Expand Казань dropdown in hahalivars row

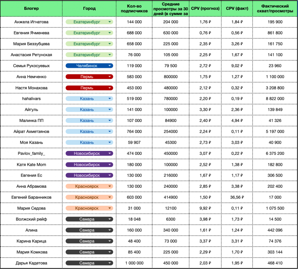(110, 99)
